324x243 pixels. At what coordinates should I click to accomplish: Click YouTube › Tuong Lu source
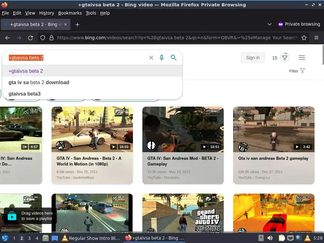(254, 178)
